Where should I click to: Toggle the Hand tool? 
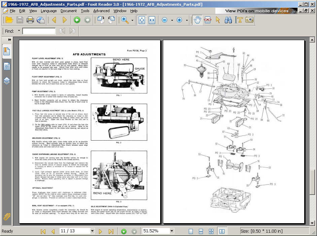(197, 20)
